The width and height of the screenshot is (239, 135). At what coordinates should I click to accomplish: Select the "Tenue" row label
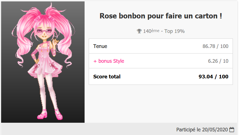(100, 46)
